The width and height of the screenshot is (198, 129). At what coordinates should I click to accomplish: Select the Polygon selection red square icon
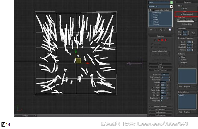[x=162, y=40]
